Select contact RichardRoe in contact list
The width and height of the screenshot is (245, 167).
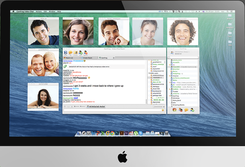click(183, 87)
